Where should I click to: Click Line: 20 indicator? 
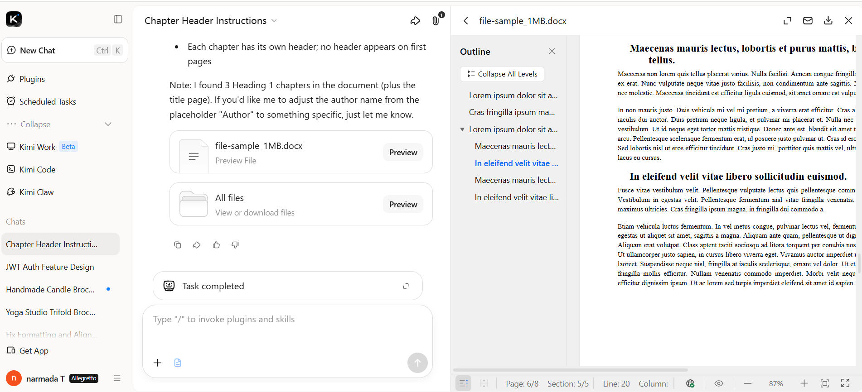[616, 383]
